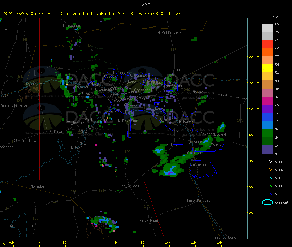The image size is (292, 247).
Task: Select the gold 48-51 dBZ swatch
Action: coord(267,77)
